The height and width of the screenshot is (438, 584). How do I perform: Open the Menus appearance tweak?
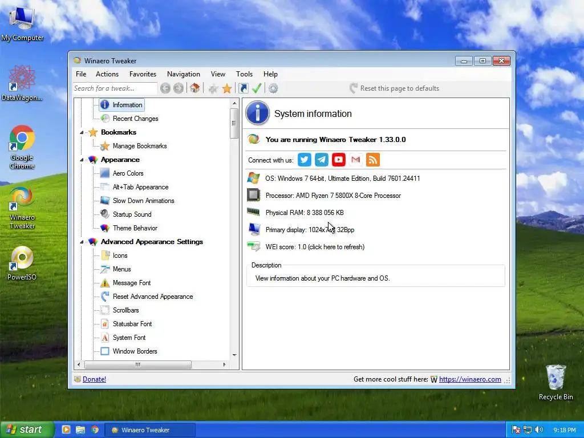(x=121, y=269)
